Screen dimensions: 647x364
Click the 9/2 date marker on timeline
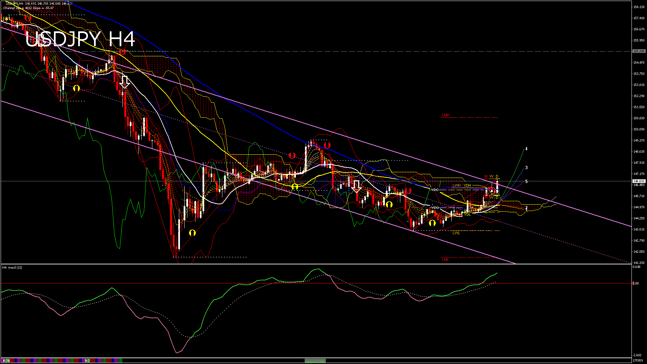tap(87, 361)
